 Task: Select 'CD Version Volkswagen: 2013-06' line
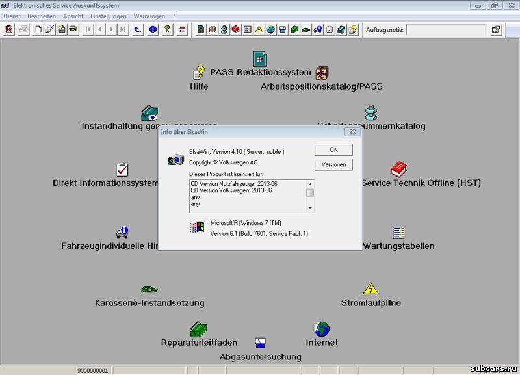click(x=231, y=190)
